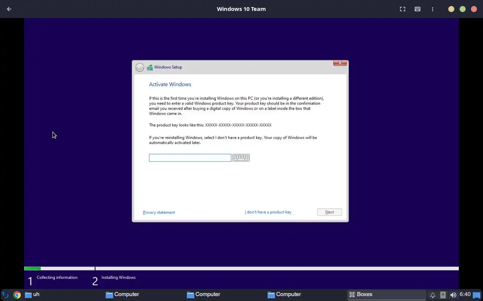Minimize the Boxes window with yellow button

451,9
